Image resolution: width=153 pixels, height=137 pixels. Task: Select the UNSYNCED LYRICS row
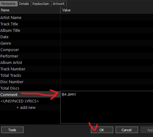coord(30,101)
